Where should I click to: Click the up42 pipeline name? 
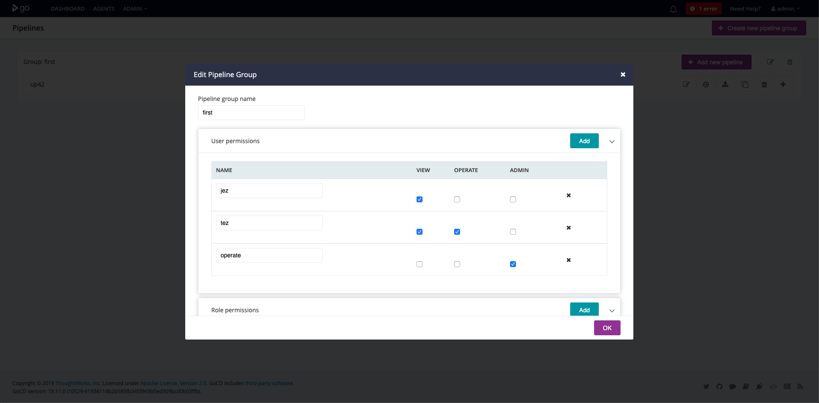pos(37,84)
